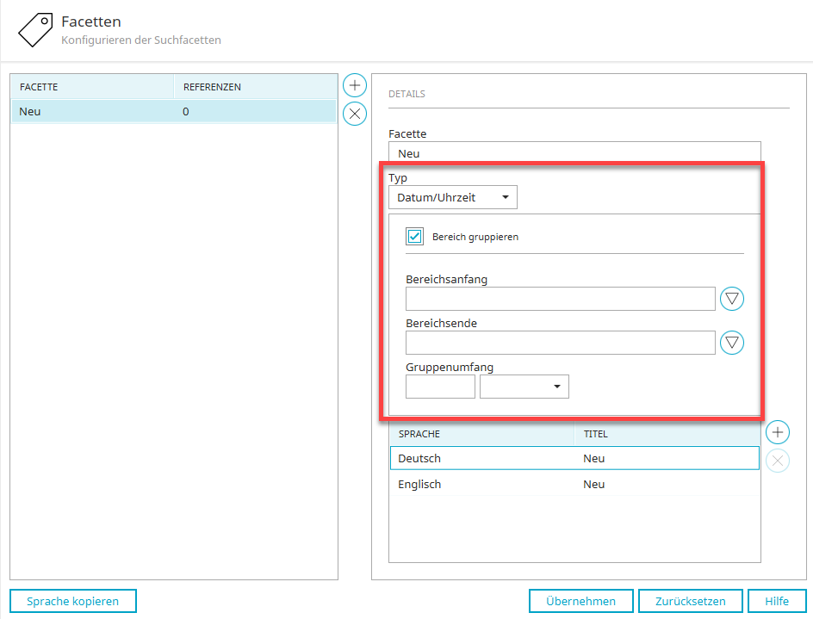Click the Sprache kopieren button
The width and height of the screenshot is (813, 619).
(73, 601)
